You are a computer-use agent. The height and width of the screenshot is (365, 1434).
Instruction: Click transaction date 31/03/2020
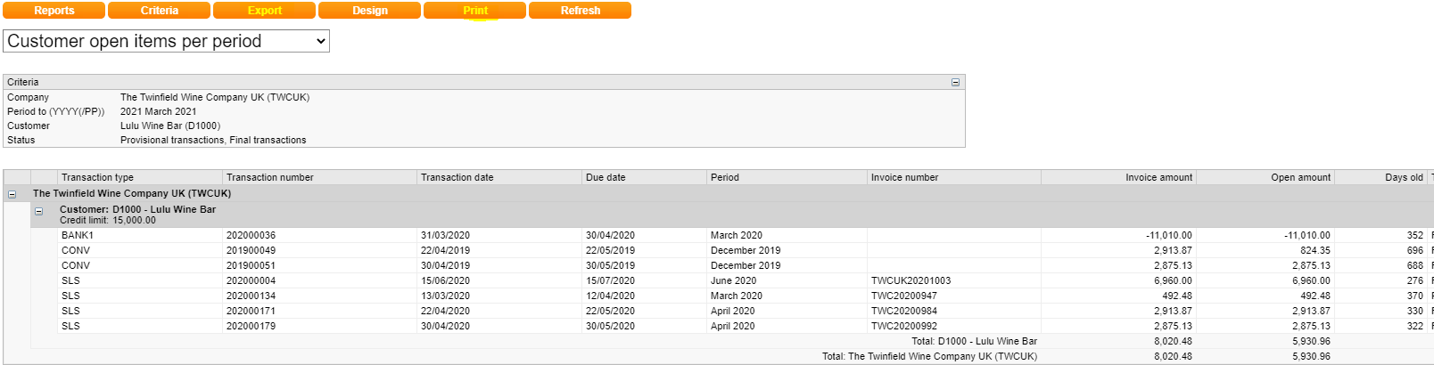point(445,235)
